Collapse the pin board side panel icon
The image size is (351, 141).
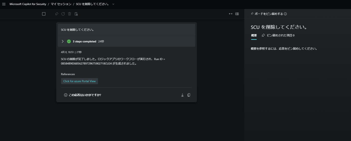click(x=237, y=14)
